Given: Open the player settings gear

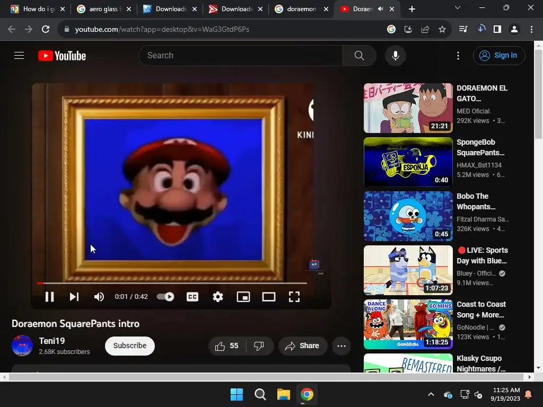Looking at the screenshot, I should 218,297.
